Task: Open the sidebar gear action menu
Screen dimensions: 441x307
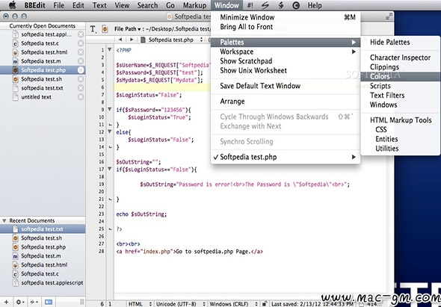Action: 19,303
